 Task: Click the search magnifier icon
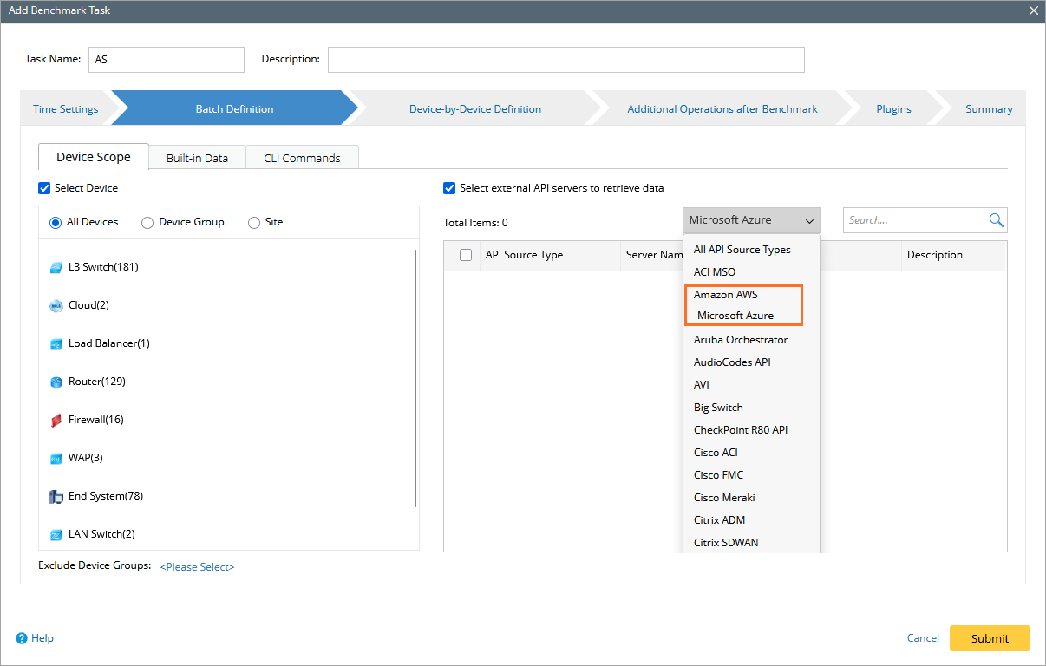point(996,220)
